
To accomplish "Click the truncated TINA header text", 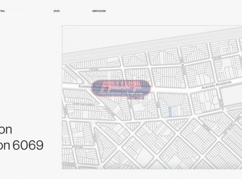I will (2, 11).
